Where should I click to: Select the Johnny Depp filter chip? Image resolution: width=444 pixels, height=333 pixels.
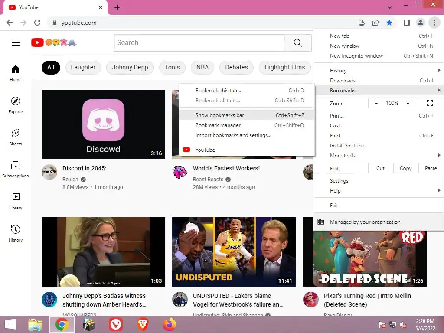point(130,67)
